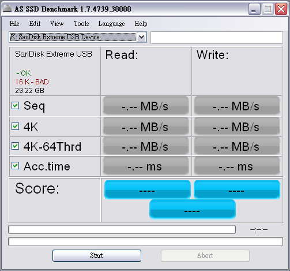Expand the drive selection dropdown arrow

click(142, 37)
